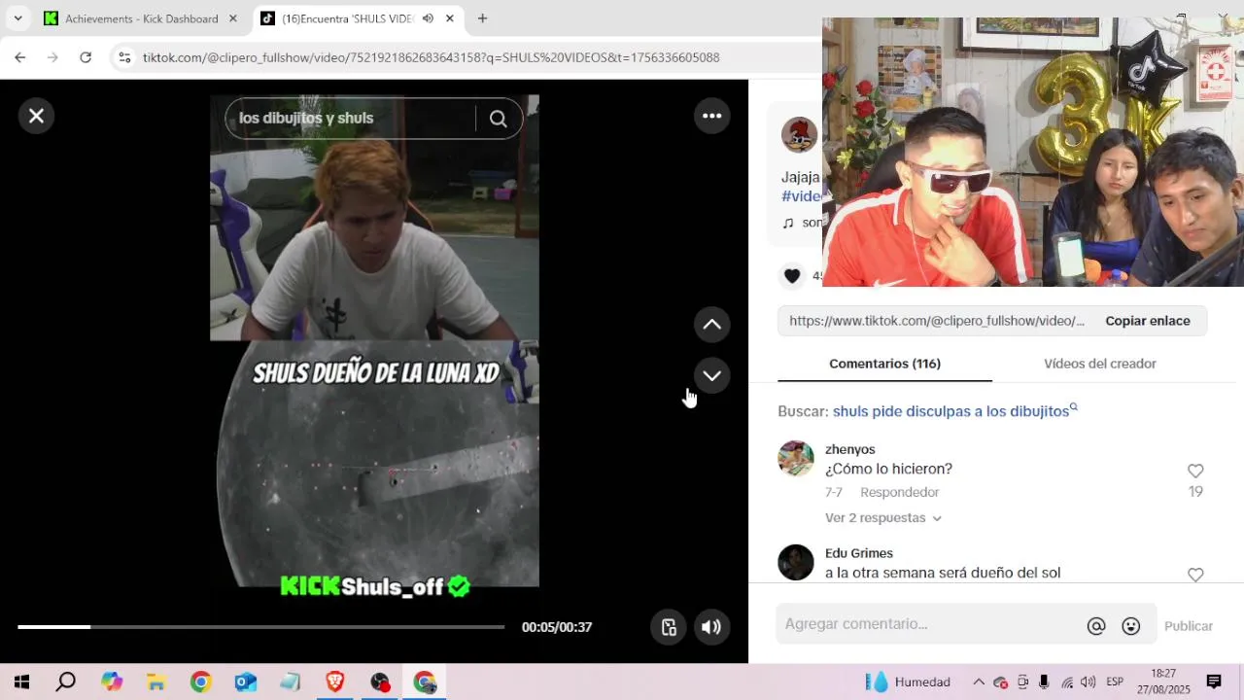This screenshot has height=700, width=1244.
Task: Click the #vide hashtag link
Action: coord(802,196)
